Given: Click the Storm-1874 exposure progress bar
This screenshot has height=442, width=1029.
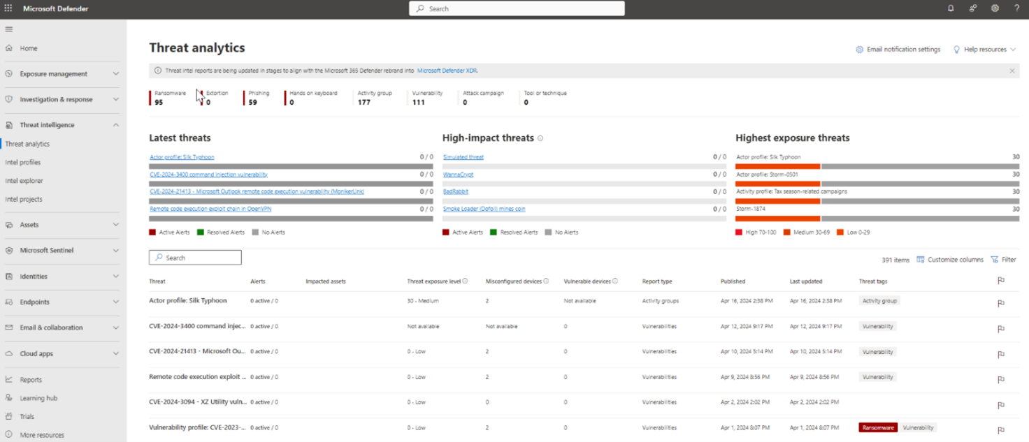Looking at the screenshot, I should tap(877, 218).
